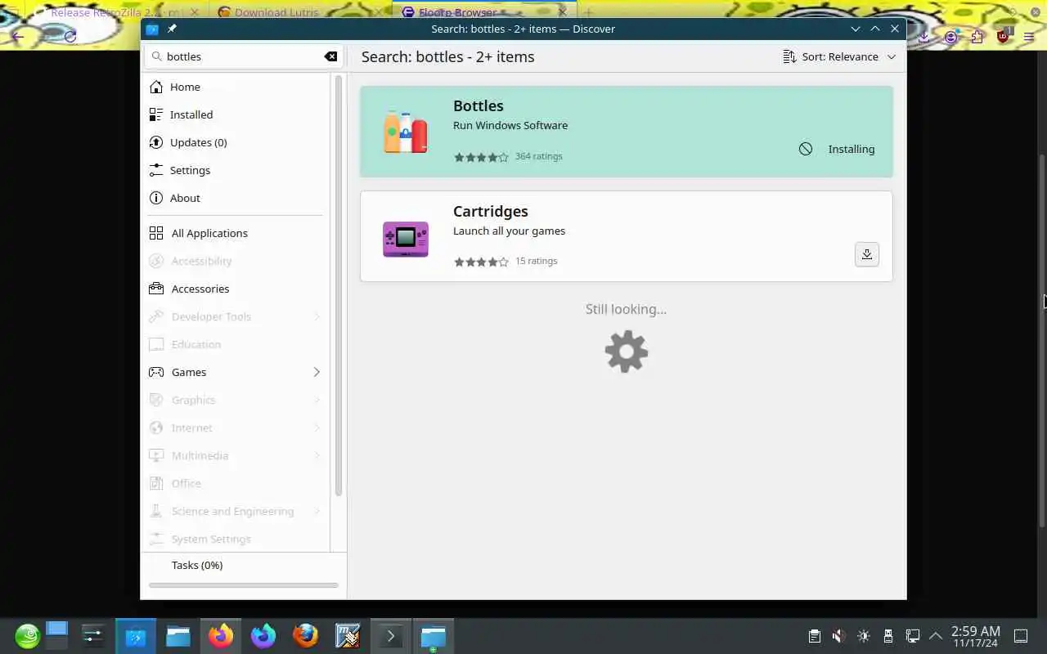Open the Cartridges result title

coord(491,212)
